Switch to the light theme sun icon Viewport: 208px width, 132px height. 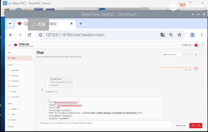[199, 45]
